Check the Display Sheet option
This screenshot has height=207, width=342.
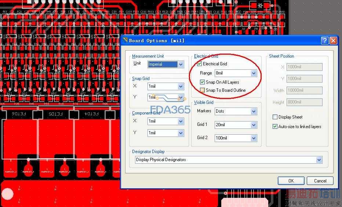(x=275, y=117)
